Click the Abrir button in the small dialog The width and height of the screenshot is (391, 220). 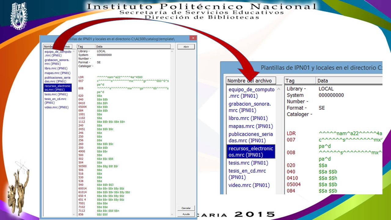[x=186, y=47]
